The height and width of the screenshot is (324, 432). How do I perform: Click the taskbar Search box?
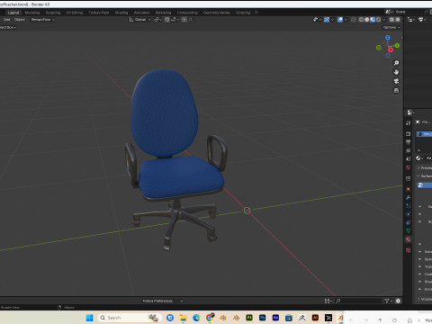click(x=130, y=318)
